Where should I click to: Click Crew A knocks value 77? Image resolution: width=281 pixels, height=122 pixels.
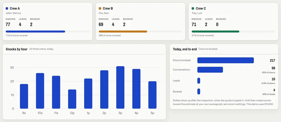(8, 25)
